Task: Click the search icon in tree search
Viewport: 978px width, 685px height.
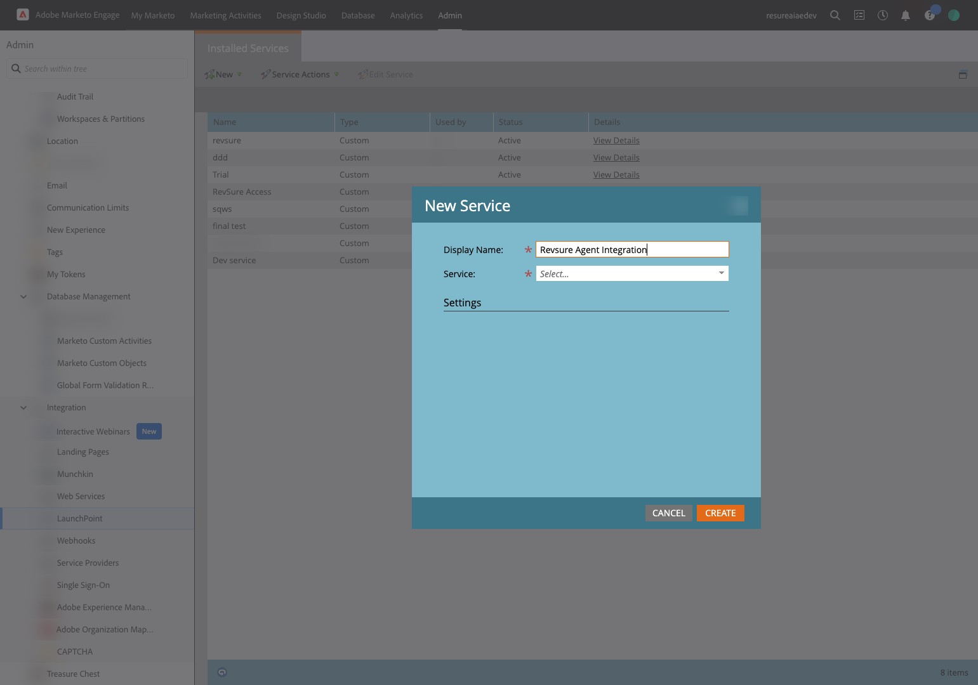Action: pos(16,68)
